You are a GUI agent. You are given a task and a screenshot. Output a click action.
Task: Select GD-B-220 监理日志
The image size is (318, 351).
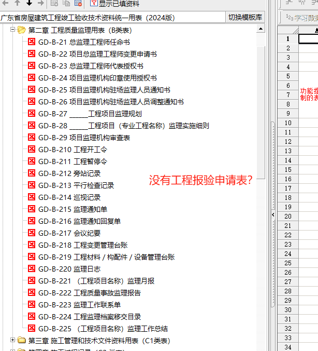[x=69, y=269]
